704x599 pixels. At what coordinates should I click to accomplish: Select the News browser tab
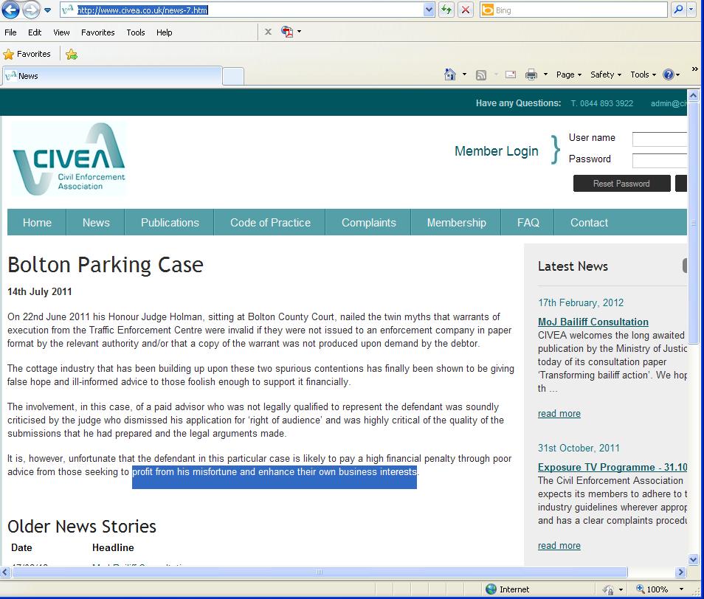click(x=113, y=76)
